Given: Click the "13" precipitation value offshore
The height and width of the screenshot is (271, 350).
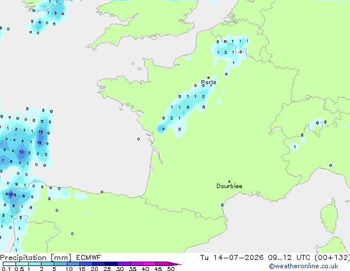Looking at the screenshot, I should [21, 152].
